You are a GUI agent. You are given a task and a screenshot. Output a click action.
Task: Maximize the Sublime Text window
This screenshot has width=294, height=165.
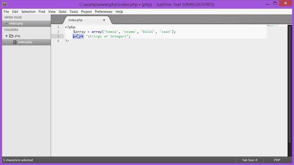point(275,3)
